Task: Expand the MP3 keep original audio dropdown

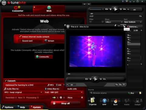Action: click(23, 92)
